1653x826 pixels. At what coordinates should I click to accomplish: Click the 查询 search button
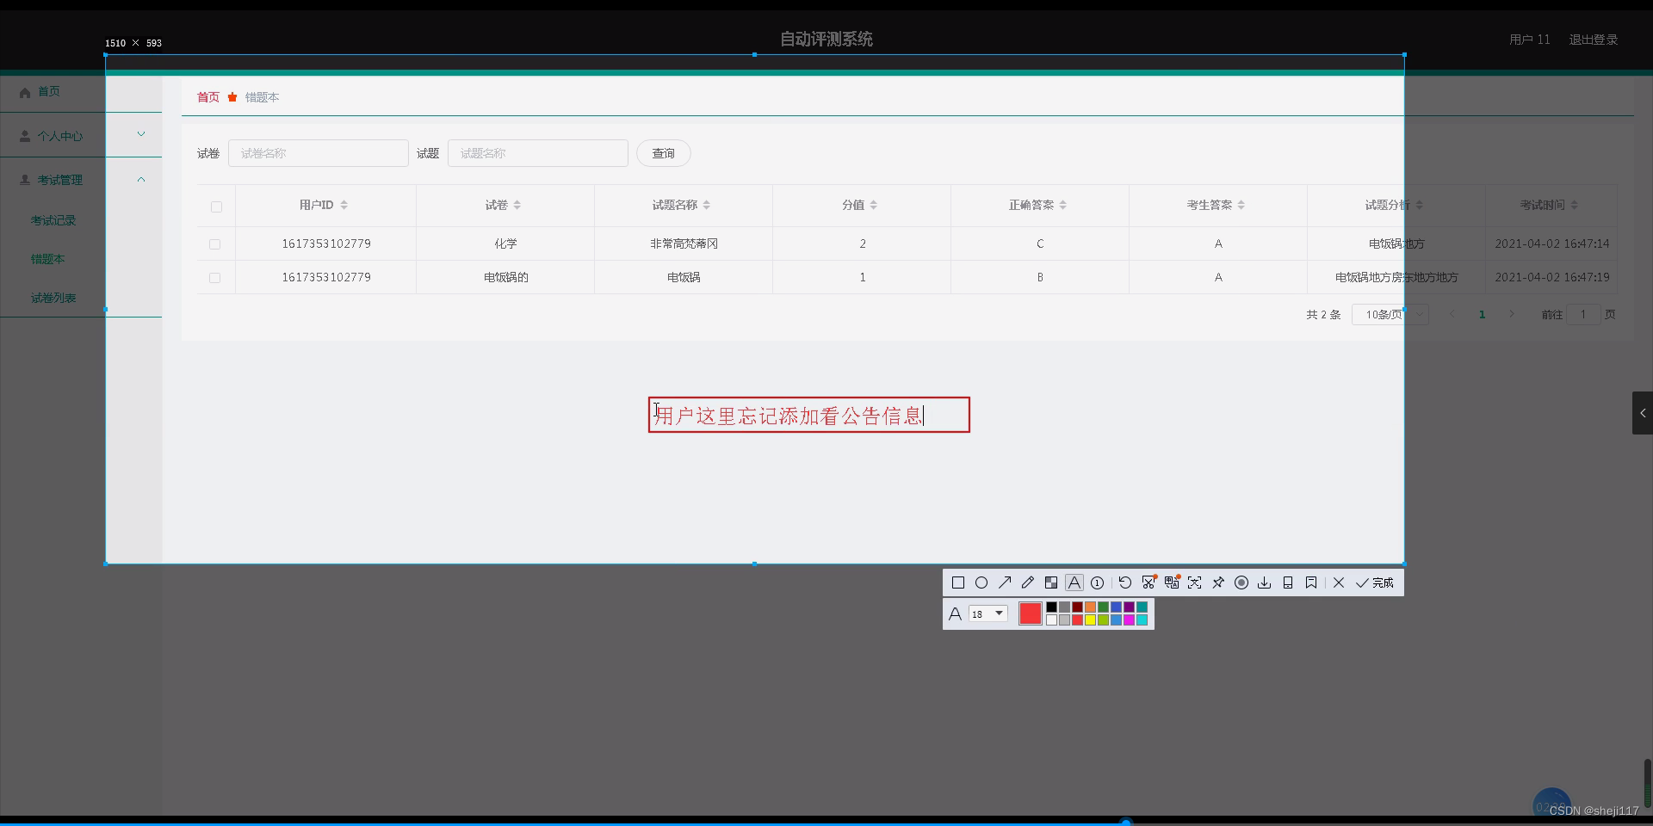(x=663, y=152)
